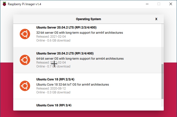Click the Ubuntu logo for 64-bit Server 20.04.2

click(x=25, y=60)
